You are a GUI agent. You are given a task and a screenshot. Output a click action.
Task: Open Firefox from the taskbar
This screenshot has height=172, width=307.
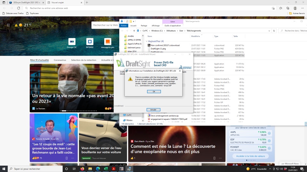pos(82,169)
